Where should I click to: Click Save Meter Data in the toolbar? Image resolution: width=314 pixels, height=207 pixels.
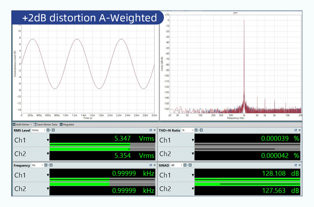point(46,124)
